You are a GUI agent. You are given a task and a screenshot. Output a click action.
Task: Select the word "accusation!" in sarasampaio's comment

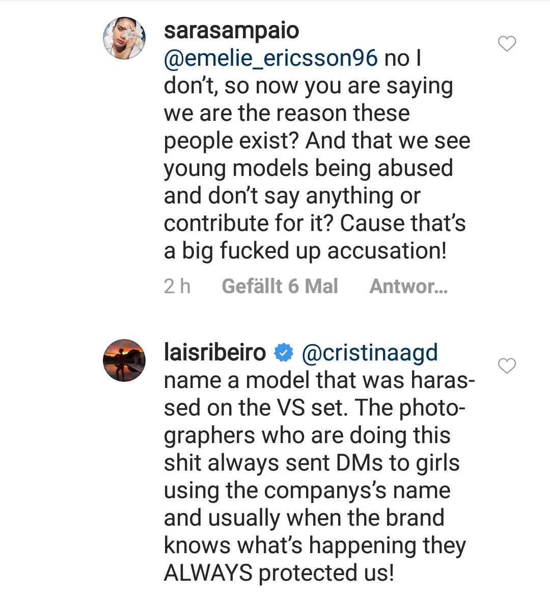387,251
